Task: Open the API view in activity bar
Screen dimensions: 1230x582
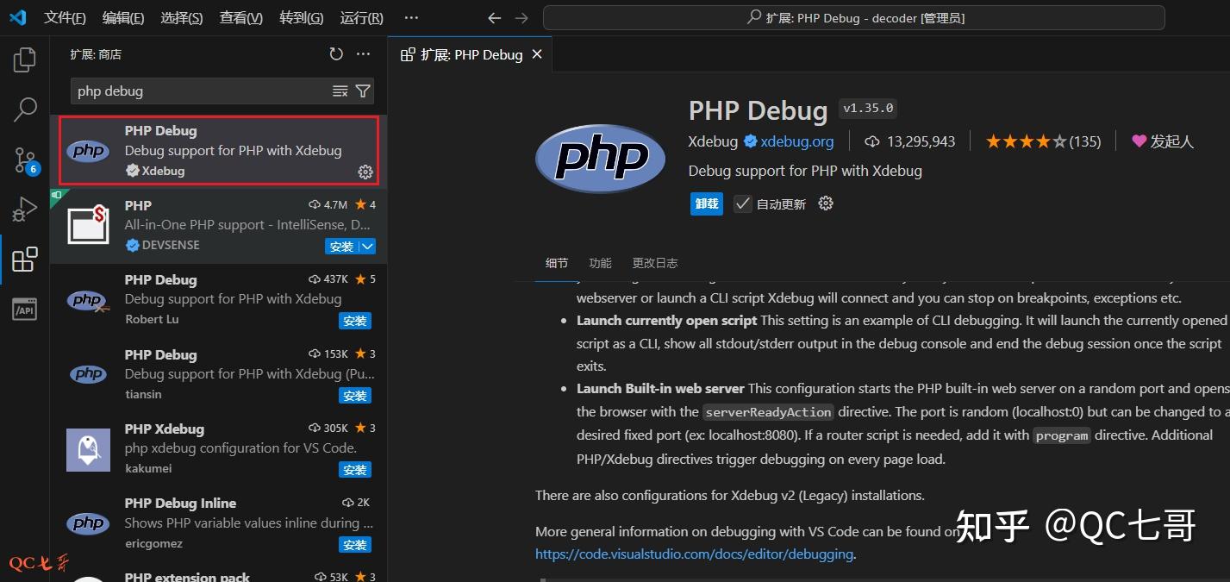Action: click(x=25, y=310)
